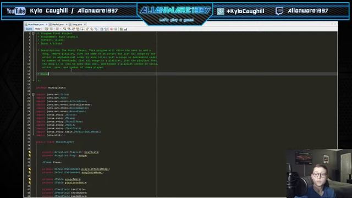The width and height of the screenshot is (352, 198).
Task: Click the javax.swing.JButton import line
Action: pyautogui.click(x=57, y=115)
